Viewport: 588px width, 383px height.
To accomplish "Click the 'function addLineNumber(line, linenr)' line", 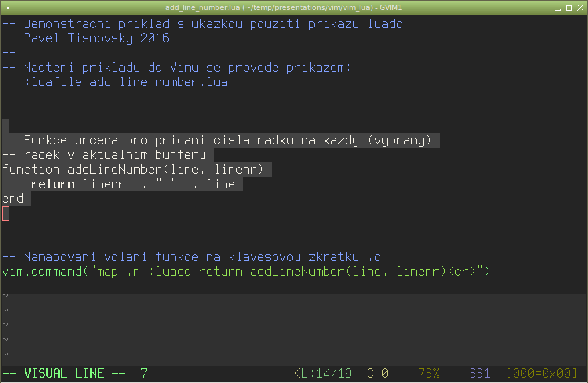I will click(x=133, y=170).
